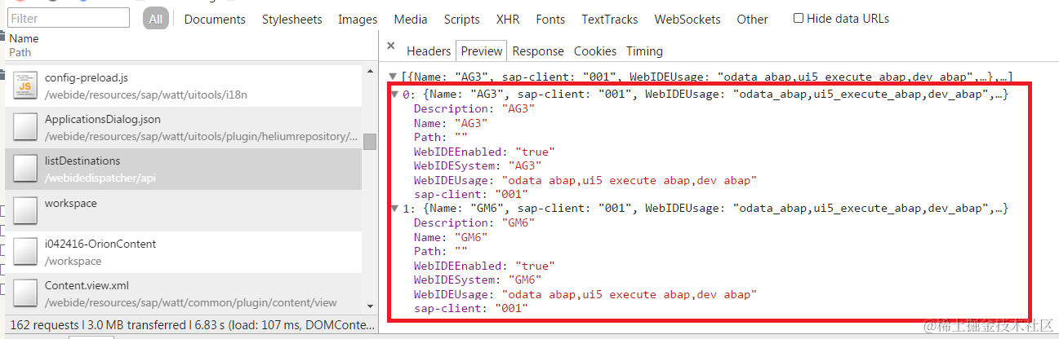Switch to the Preview tab

(x=482, y=51)
